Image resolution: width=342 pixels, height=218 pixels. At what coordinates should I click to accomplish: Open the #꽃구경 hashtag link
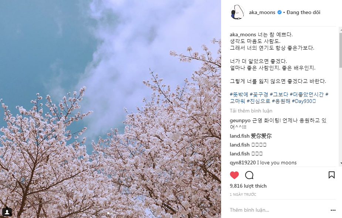point(259,94)
